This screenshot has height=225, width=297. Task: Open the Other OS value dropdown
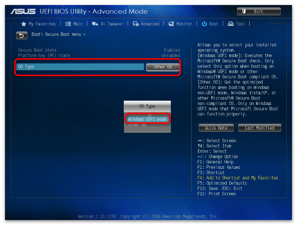tap(162, 67)
